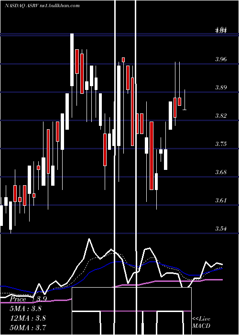Click the Price : 3.9 readout
The width and height of the screenshot is (239, 335).
[28, 299]
